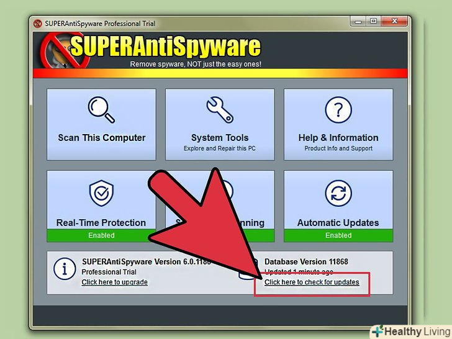452x339 pixels.
Task: Click the Automatic Updates refresh icon
Action: click(338, 193)
